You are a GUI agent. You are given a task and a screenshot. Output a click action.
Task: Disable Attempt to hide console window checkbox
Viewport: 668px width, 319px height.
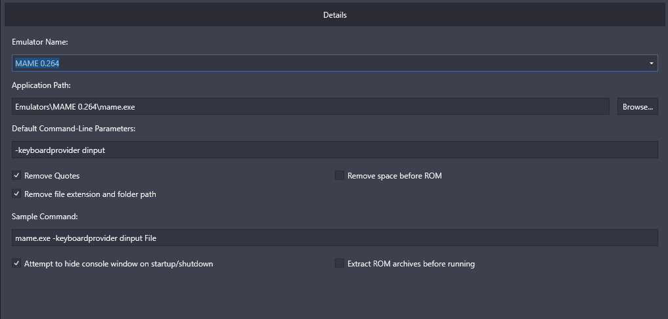[x=16, y=264]
